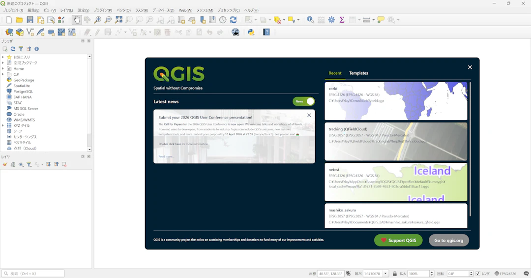The height and width of the screenshot is (278, 531).
Task: Refresh the Browser panel
Action: click(x=13, y=49)
